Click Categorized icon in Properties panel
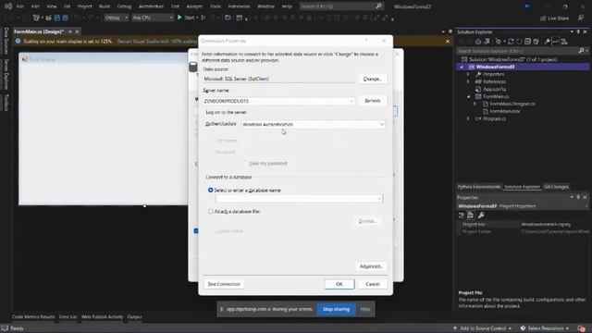 (x=462, y=216)
